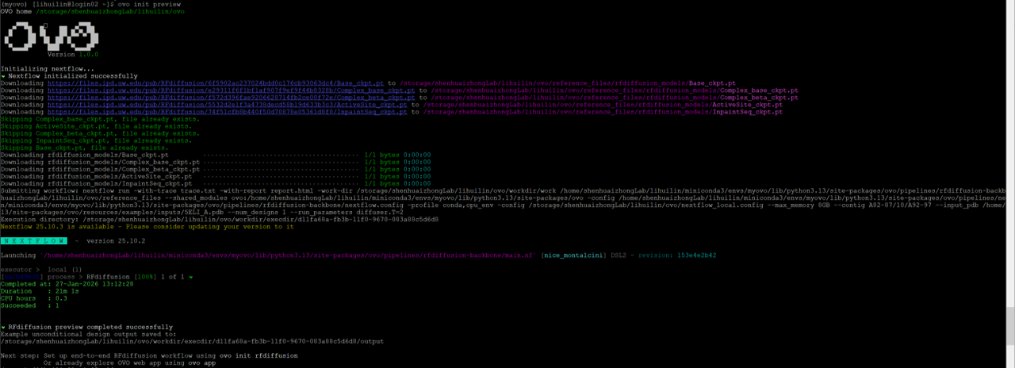Open the InpaintSeq_ckpt.pt download URL
This screenshot has height=368, width=1015.
click(x=229, y=112)
